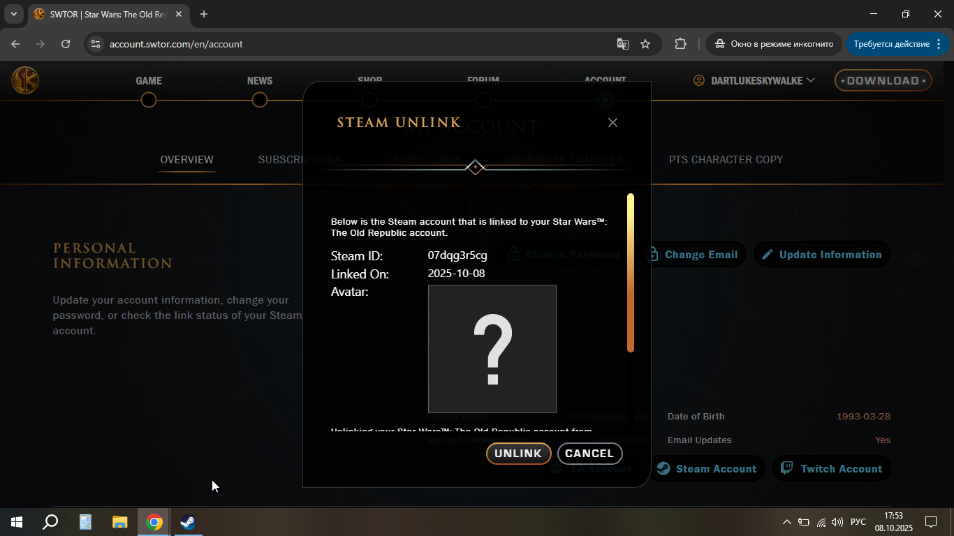Bookmark this page with star icon
The height and width of the screenshot is (536, 954).
[645, 44]
